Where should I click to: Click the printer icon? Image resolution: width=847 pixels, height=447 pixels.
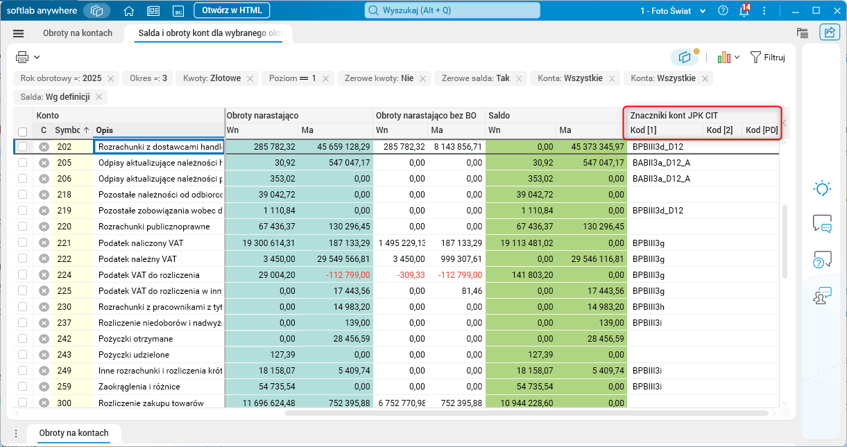coord(22,58)
